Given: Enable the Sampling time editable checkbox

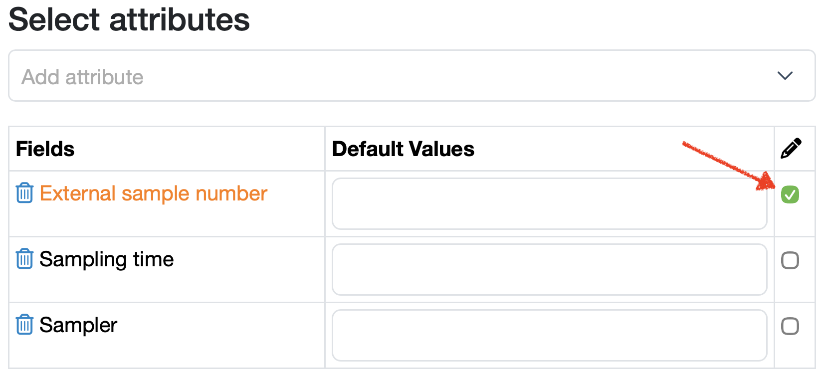Looking at the screenshot, I should 790,260.
